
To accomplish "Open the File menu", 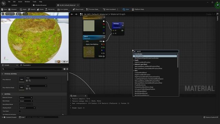I will click(x=9, y=2).
